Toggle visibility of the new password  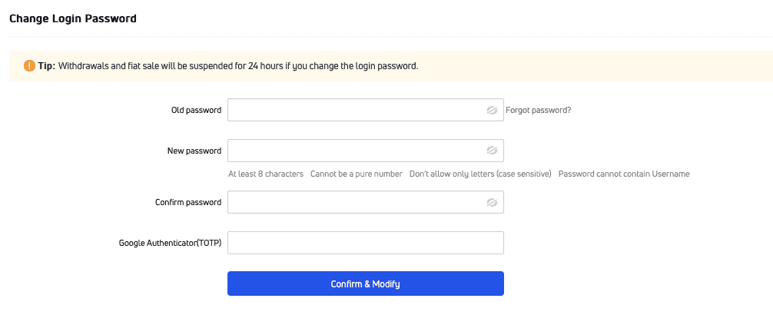coord(492,151)
